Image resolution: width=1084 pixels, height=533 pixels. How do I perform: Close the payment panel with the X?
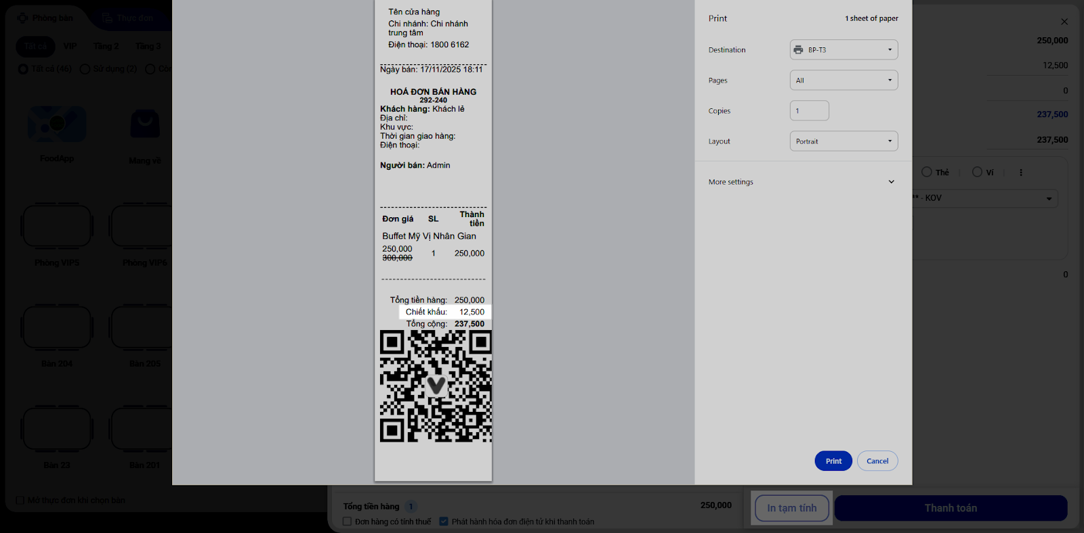[x=1064, y=22]
